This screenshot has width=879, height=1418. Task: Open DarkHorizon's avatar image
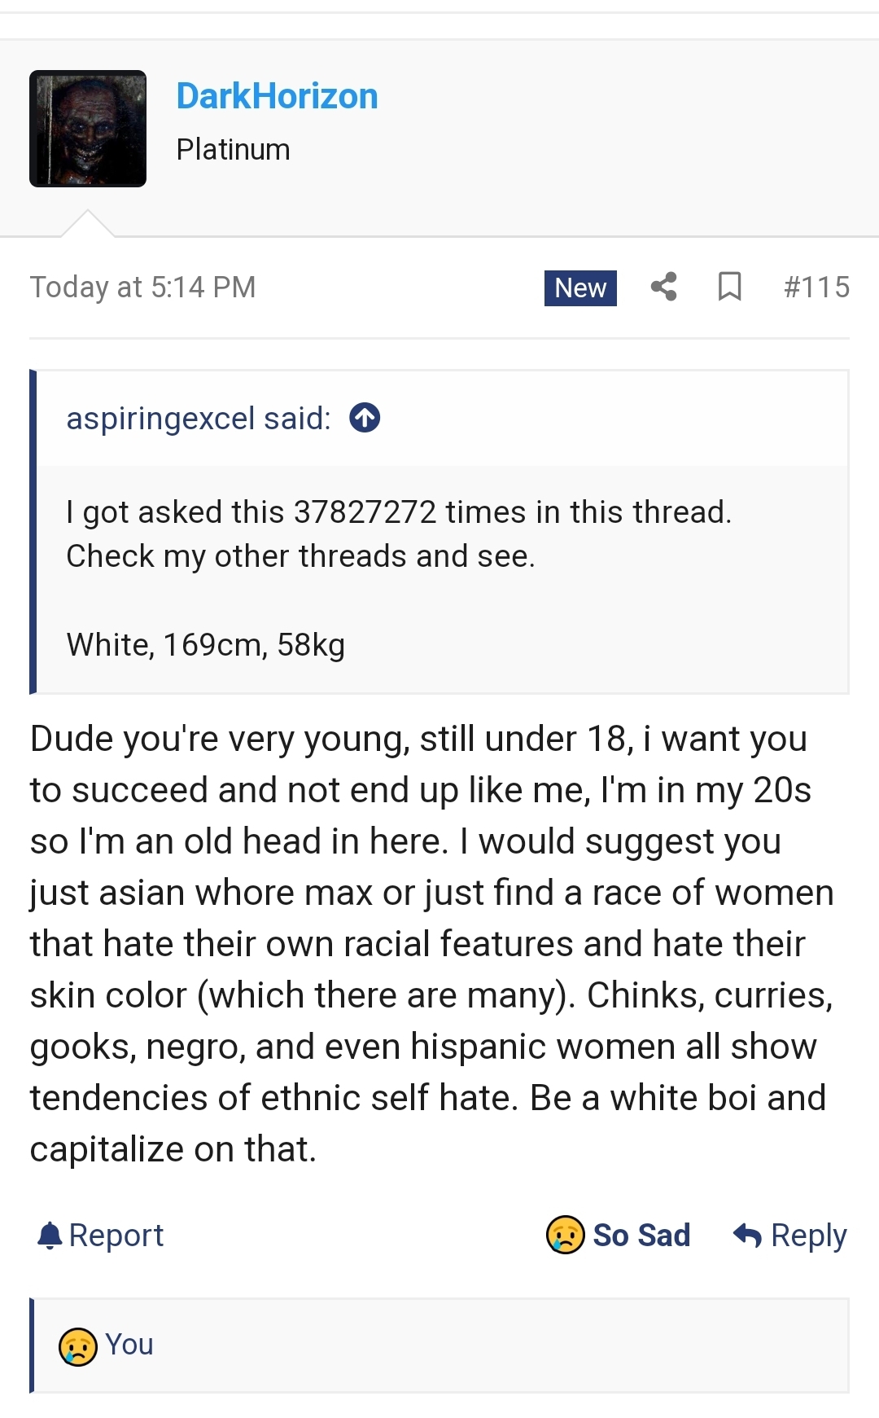[88, 129]
